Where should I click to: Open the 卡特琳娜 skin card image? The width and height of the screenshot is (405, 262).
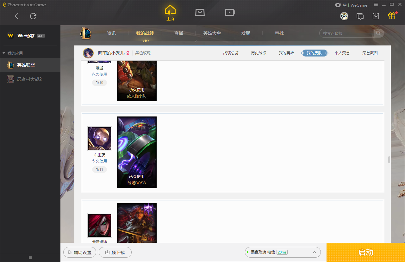pyautogui.click(x=137, y=223)
